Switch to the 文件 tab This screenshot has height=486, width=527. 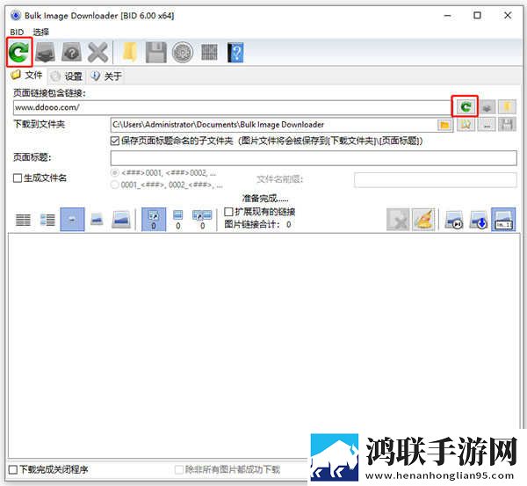pos(27,75)
